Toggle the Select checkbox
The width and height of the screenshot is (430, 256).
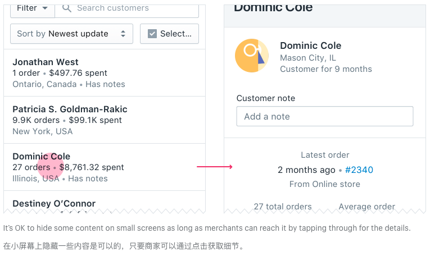[x=152, y=34]
